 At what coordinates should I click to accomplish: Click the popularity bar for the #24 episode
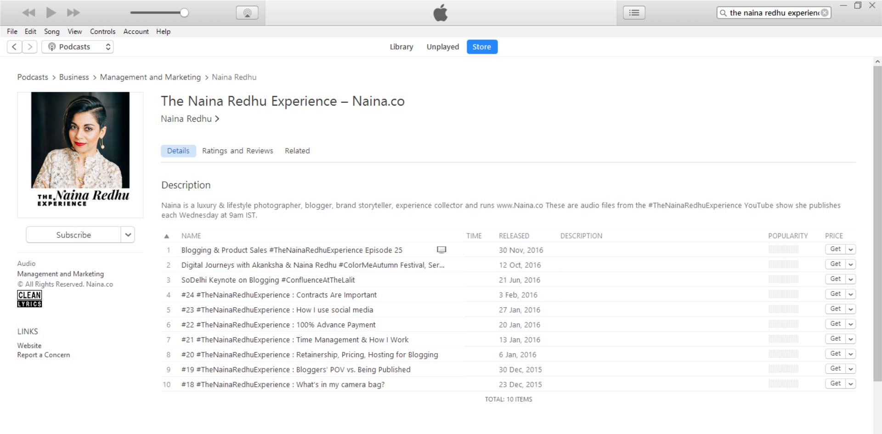[x=783, y=294]
